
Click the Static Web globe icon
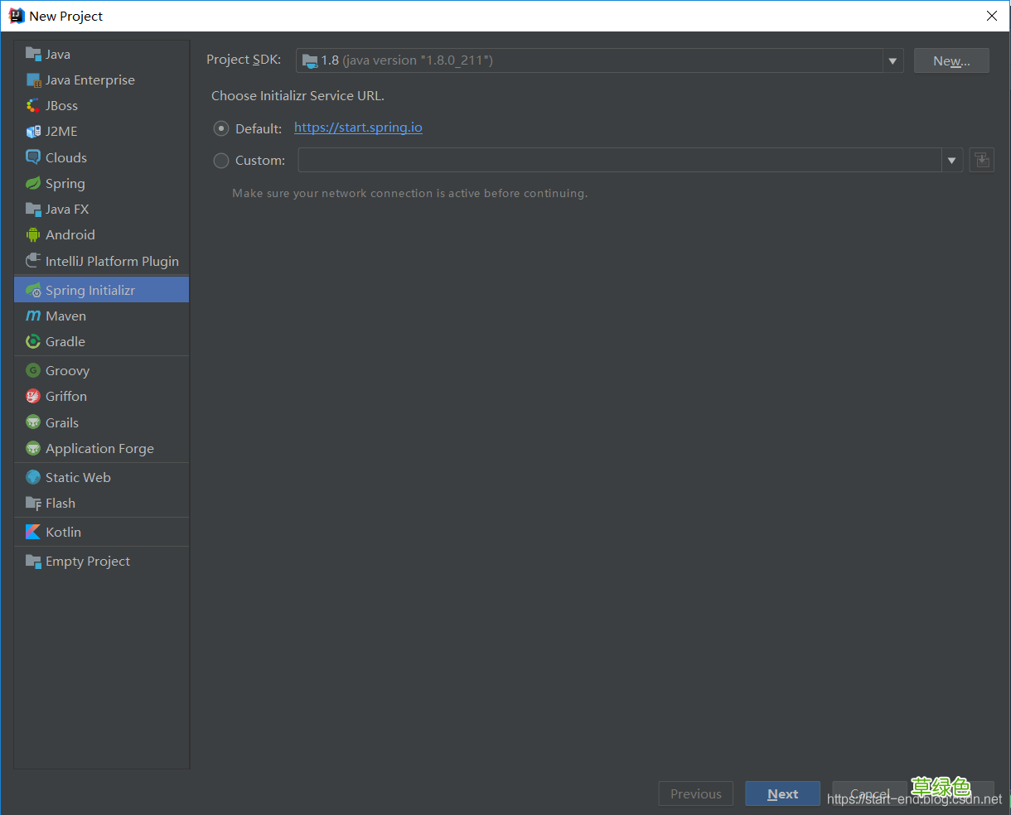tap(33, 477)
